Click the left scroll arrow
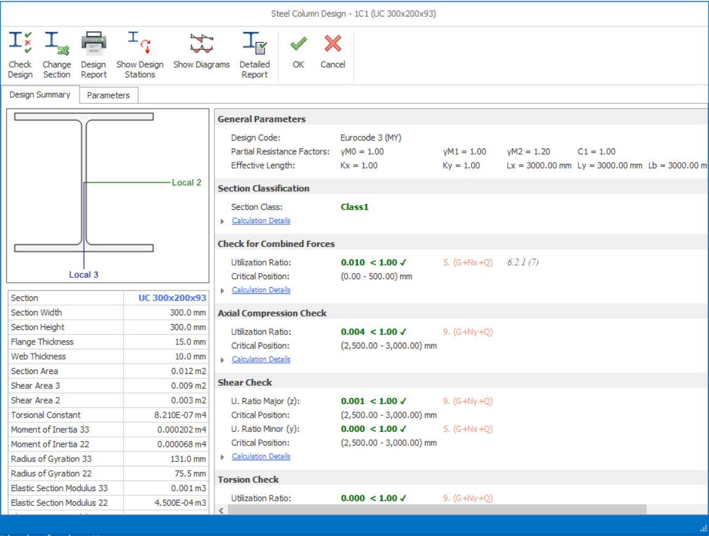The width and height of the screenshot is (709, 536). coord(221,510)
